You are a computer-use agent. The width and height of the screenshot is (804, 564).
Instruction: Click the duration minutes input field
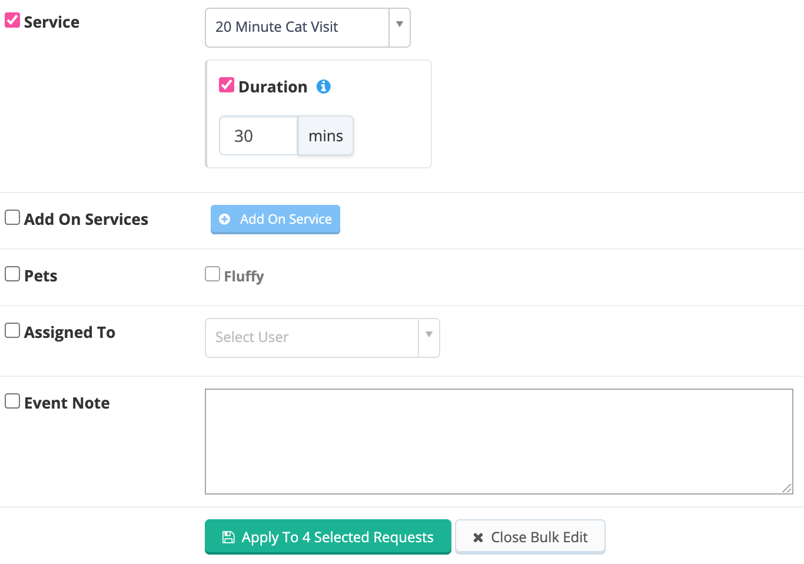point(258,135)
